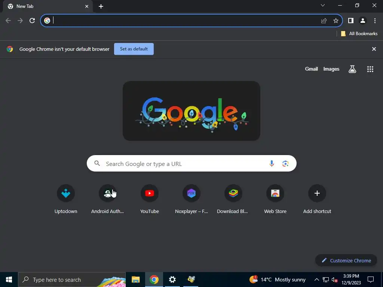Click the Google icon in the address bar

click(x=47, y=21)
